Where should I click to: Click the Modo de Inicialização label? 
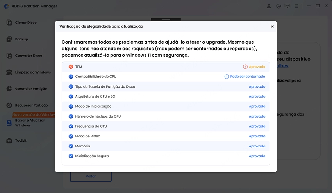click(93, 106)
